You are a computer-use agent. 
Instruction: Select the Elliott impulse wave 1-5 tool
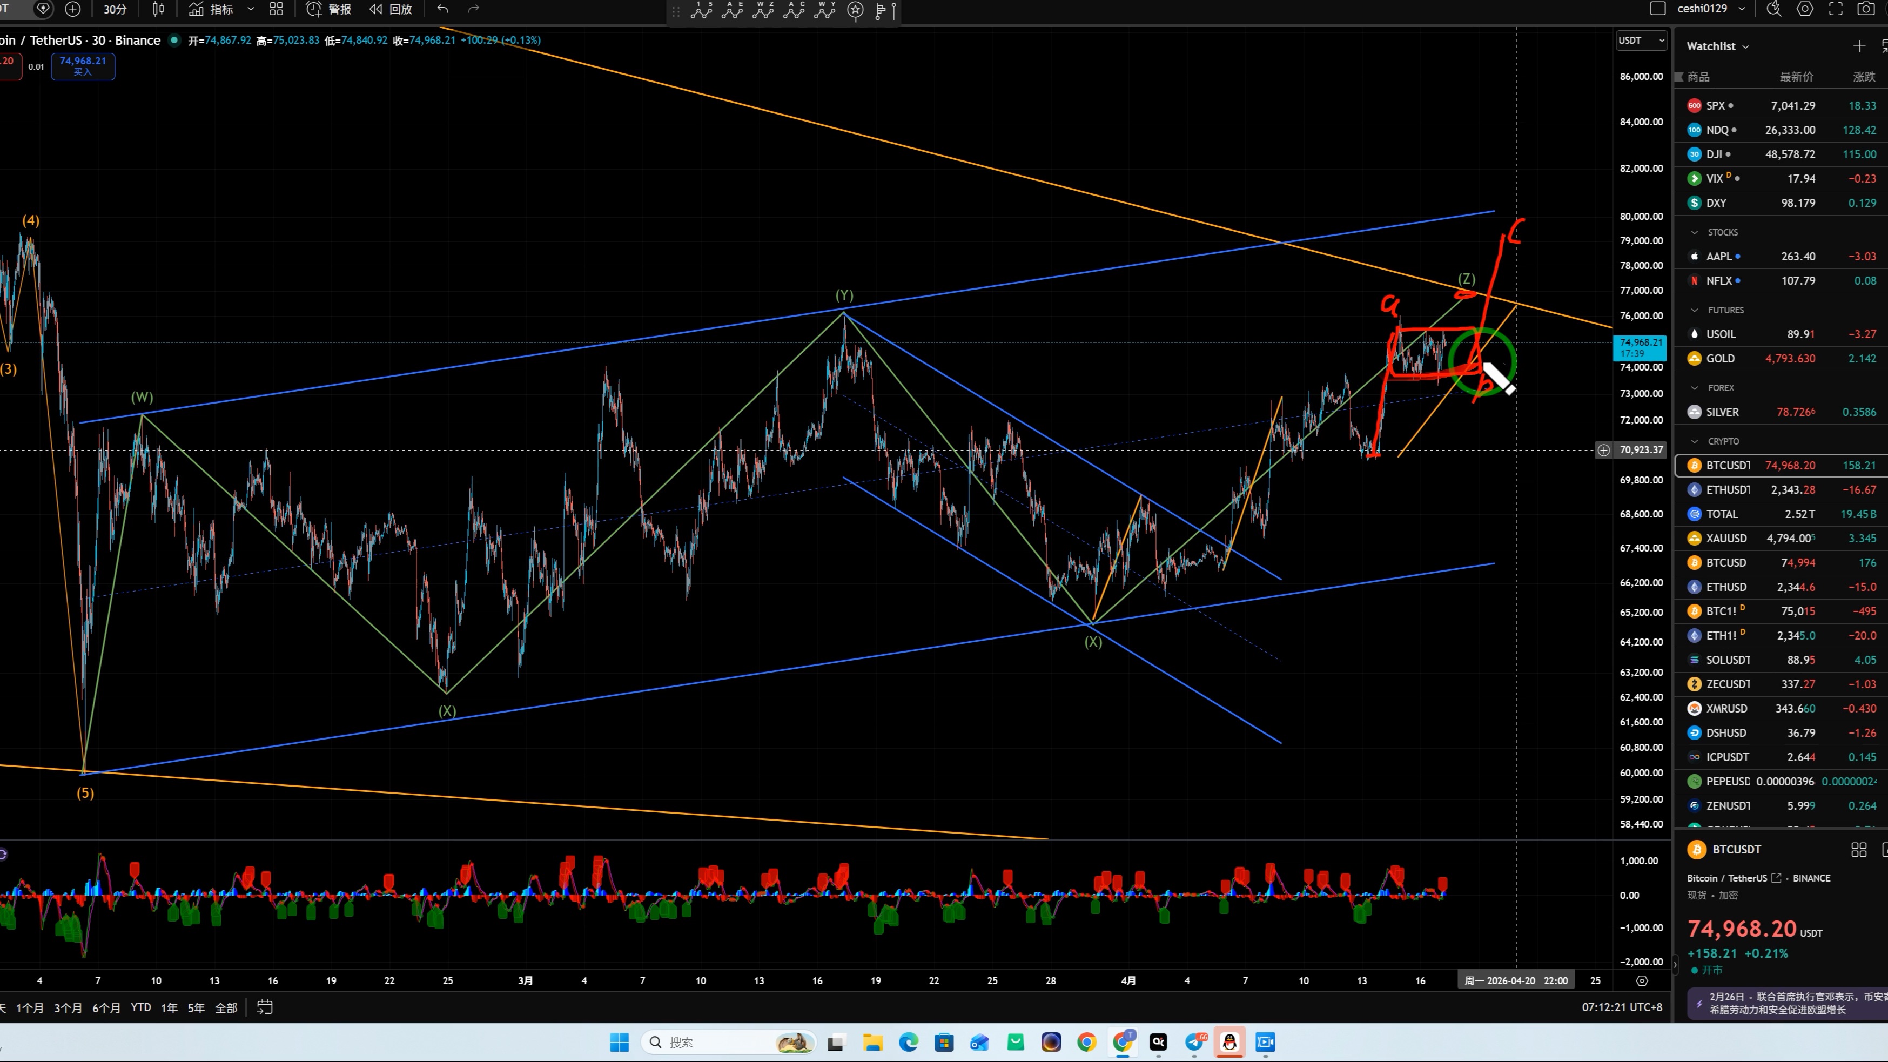(701, 10)
